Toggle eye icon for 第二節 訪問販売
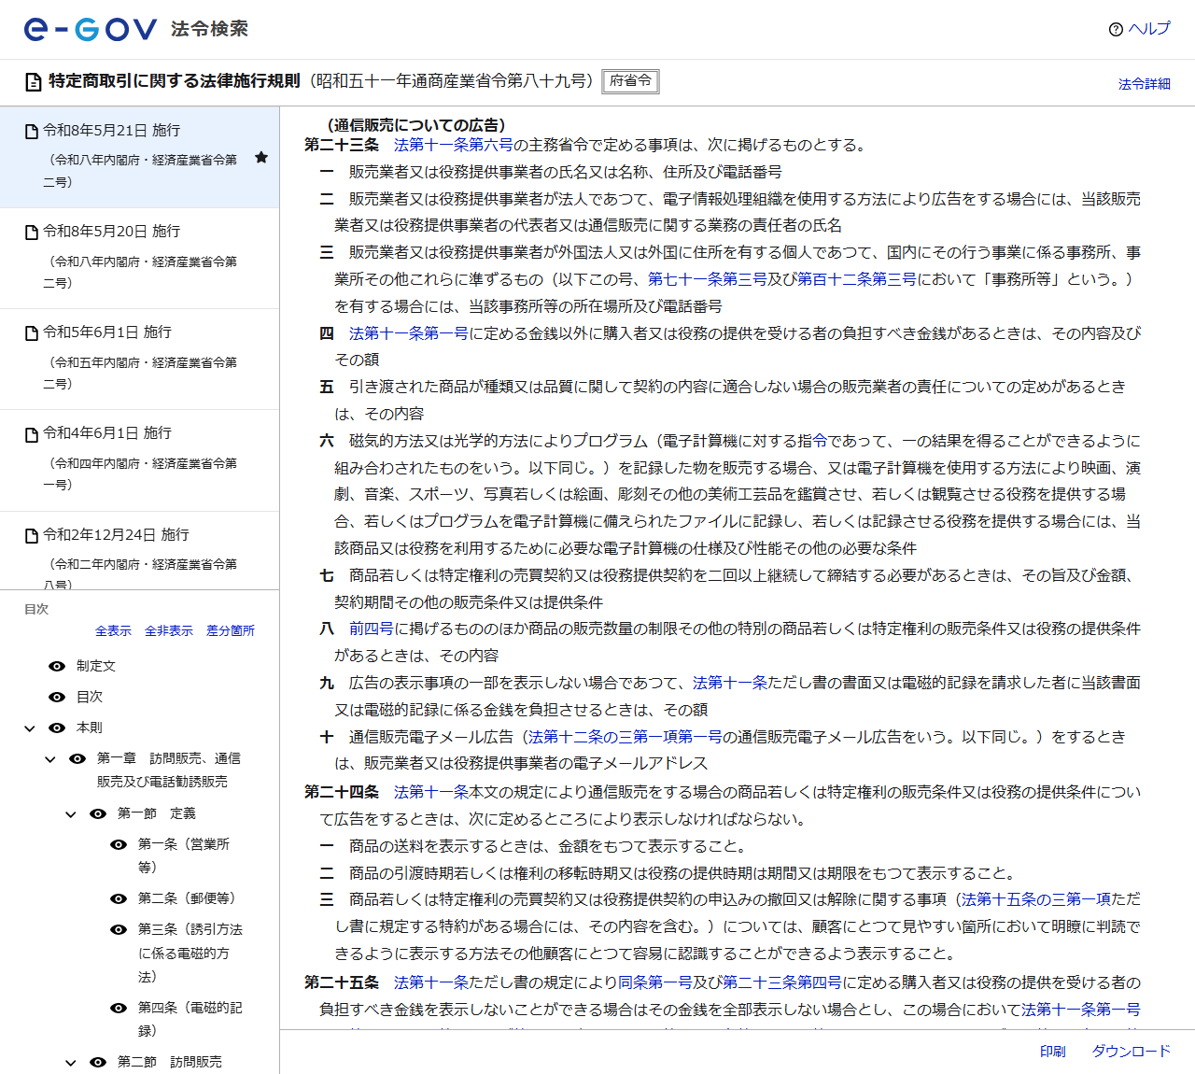This screenshot has width=1195, height=1074. point(98,1062)
